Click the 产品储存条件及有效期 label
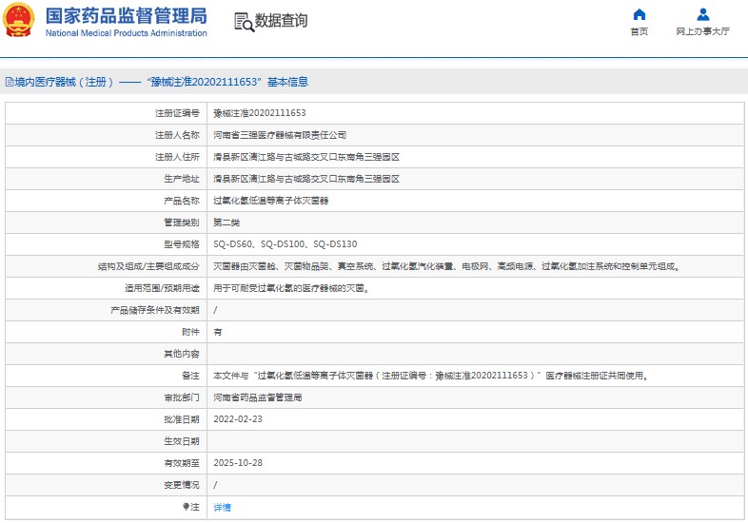This screenshot has width=748, height=523. [x=155, y=310]
